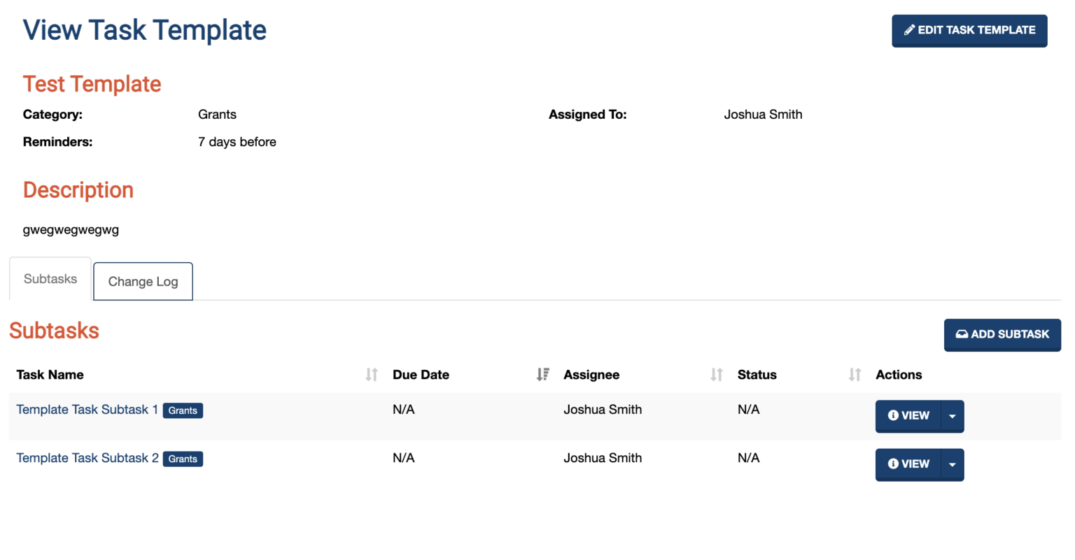Click the Grants badge on Subtask 2
The height and width of the screenshot is (560, 1075).
[x=183, y=459]
